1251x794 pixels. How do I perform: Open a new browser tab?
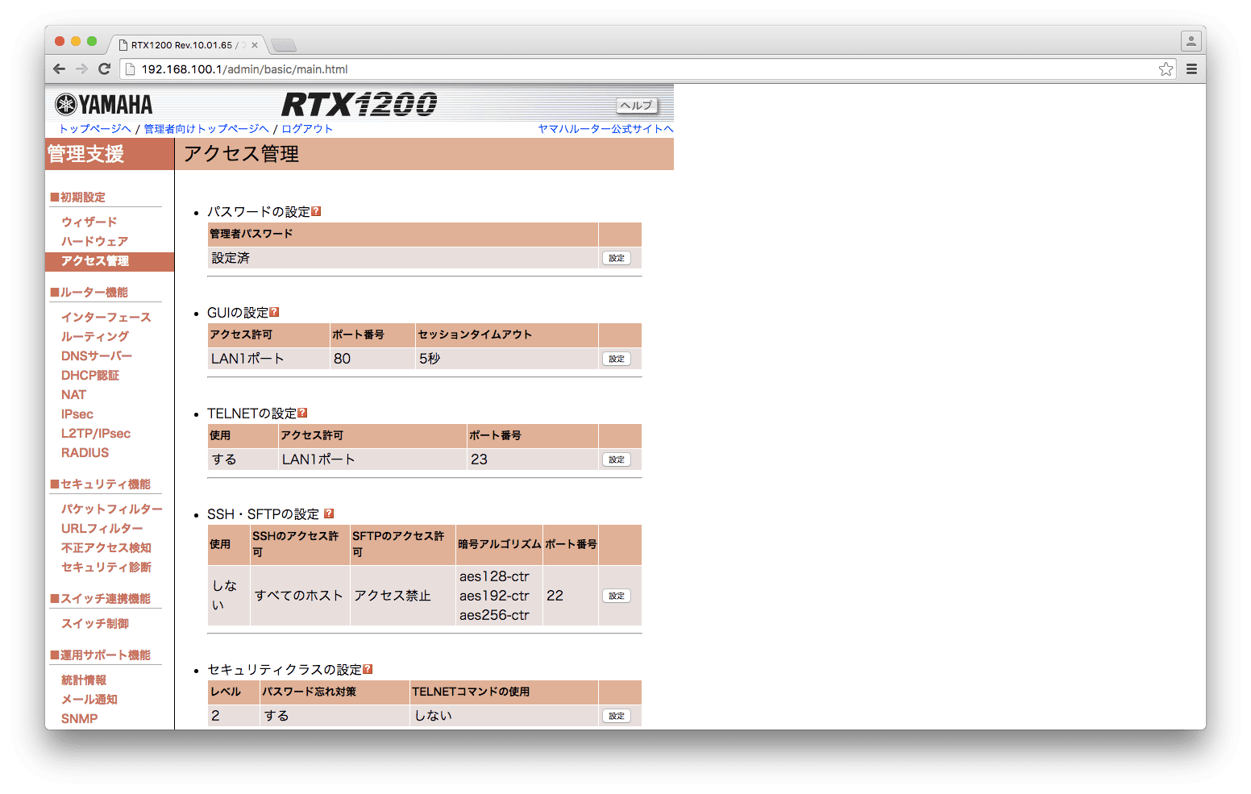click(x=284, y=45)
